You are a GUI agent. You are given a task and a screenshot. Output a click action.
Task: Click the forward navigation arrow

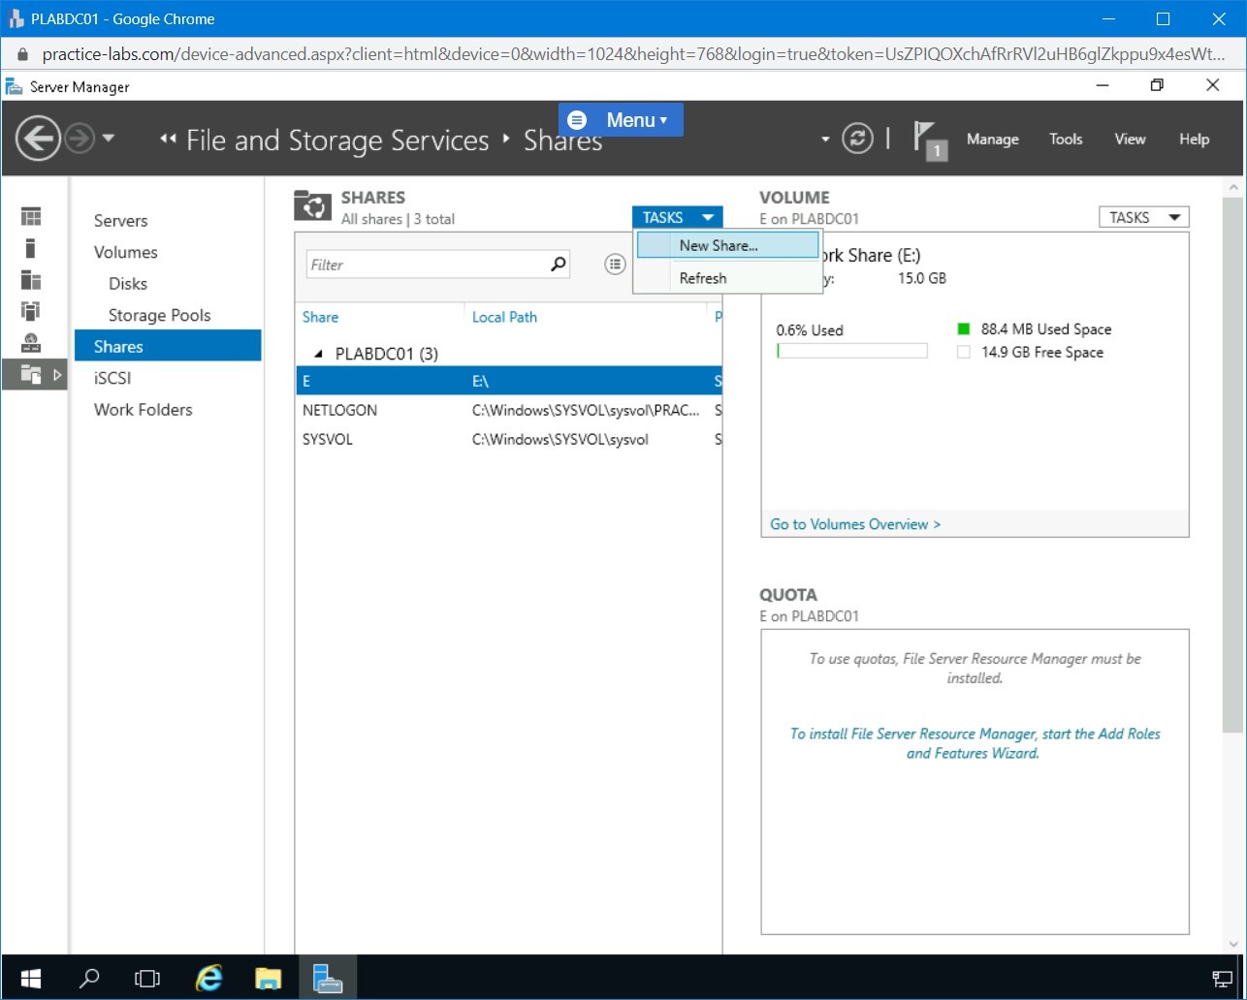tap(80, 140)
